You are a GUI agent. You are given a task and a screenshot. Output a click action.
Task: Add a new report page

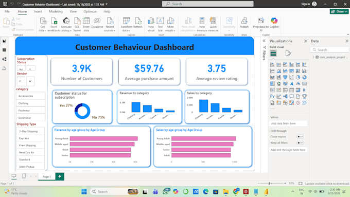(x=60, y=176)
